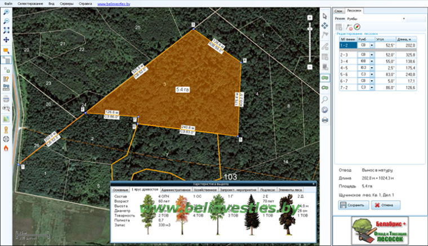
Task: Select the axe tool icon
Action: tap(325, 35)
